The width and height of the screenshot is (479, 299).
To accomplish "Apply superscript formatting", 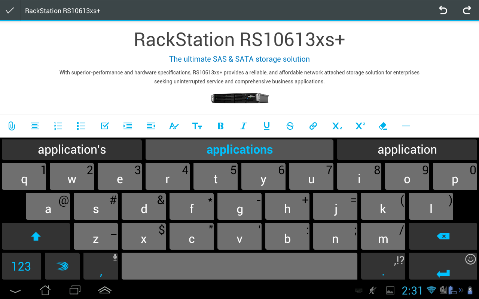I will [x=360, y=126].
